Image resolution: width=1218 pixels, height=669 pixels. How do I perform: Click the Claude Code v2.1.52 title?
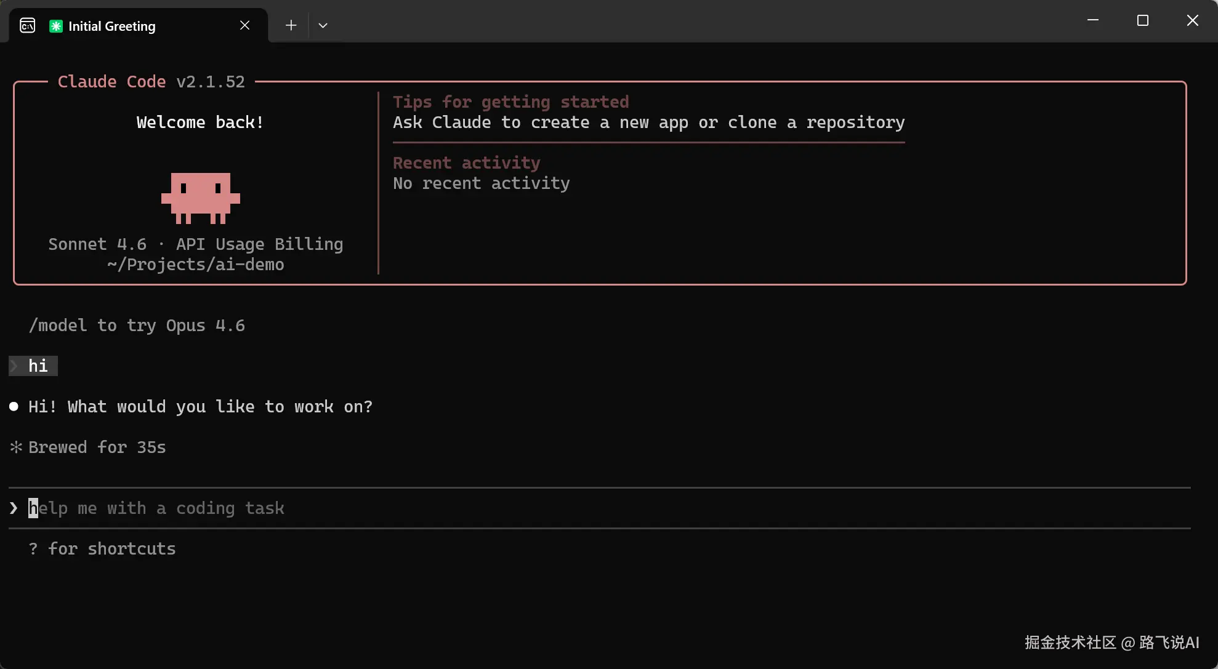click(x=151, y=82)
